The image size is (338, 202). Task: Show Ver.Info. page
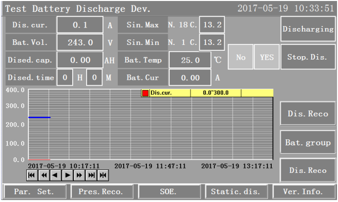302,191
